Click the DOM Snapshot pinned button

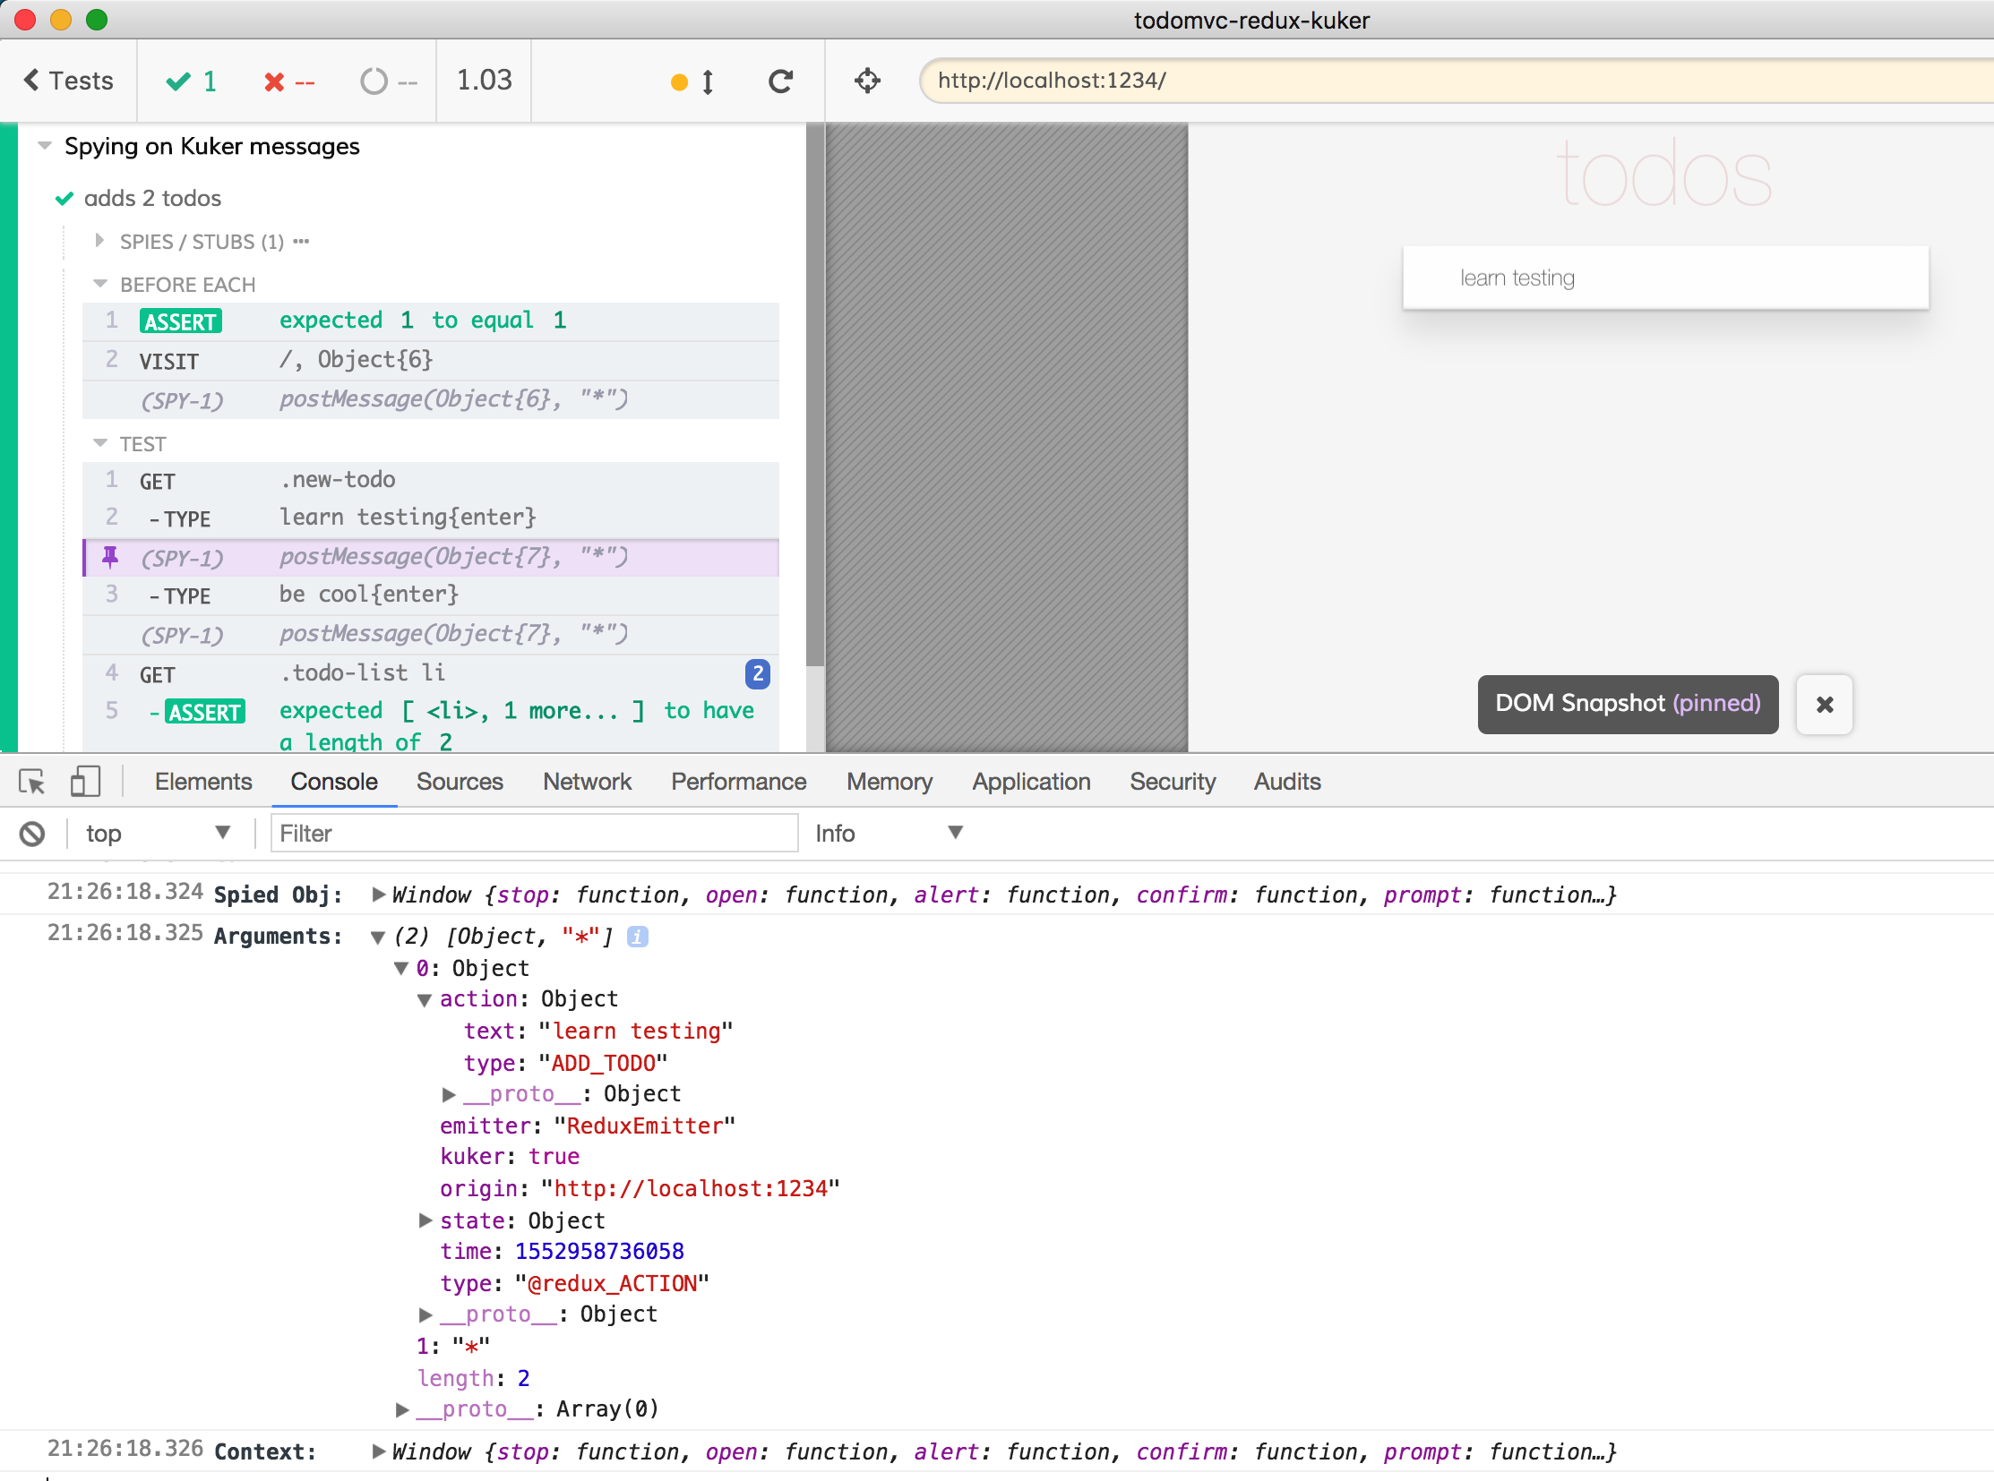(x=1627, y=704)
